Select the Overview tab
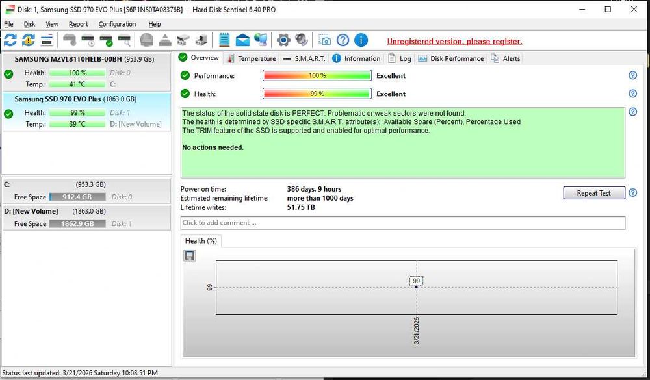This screenshot has height=380, width=650. point(200,58)
